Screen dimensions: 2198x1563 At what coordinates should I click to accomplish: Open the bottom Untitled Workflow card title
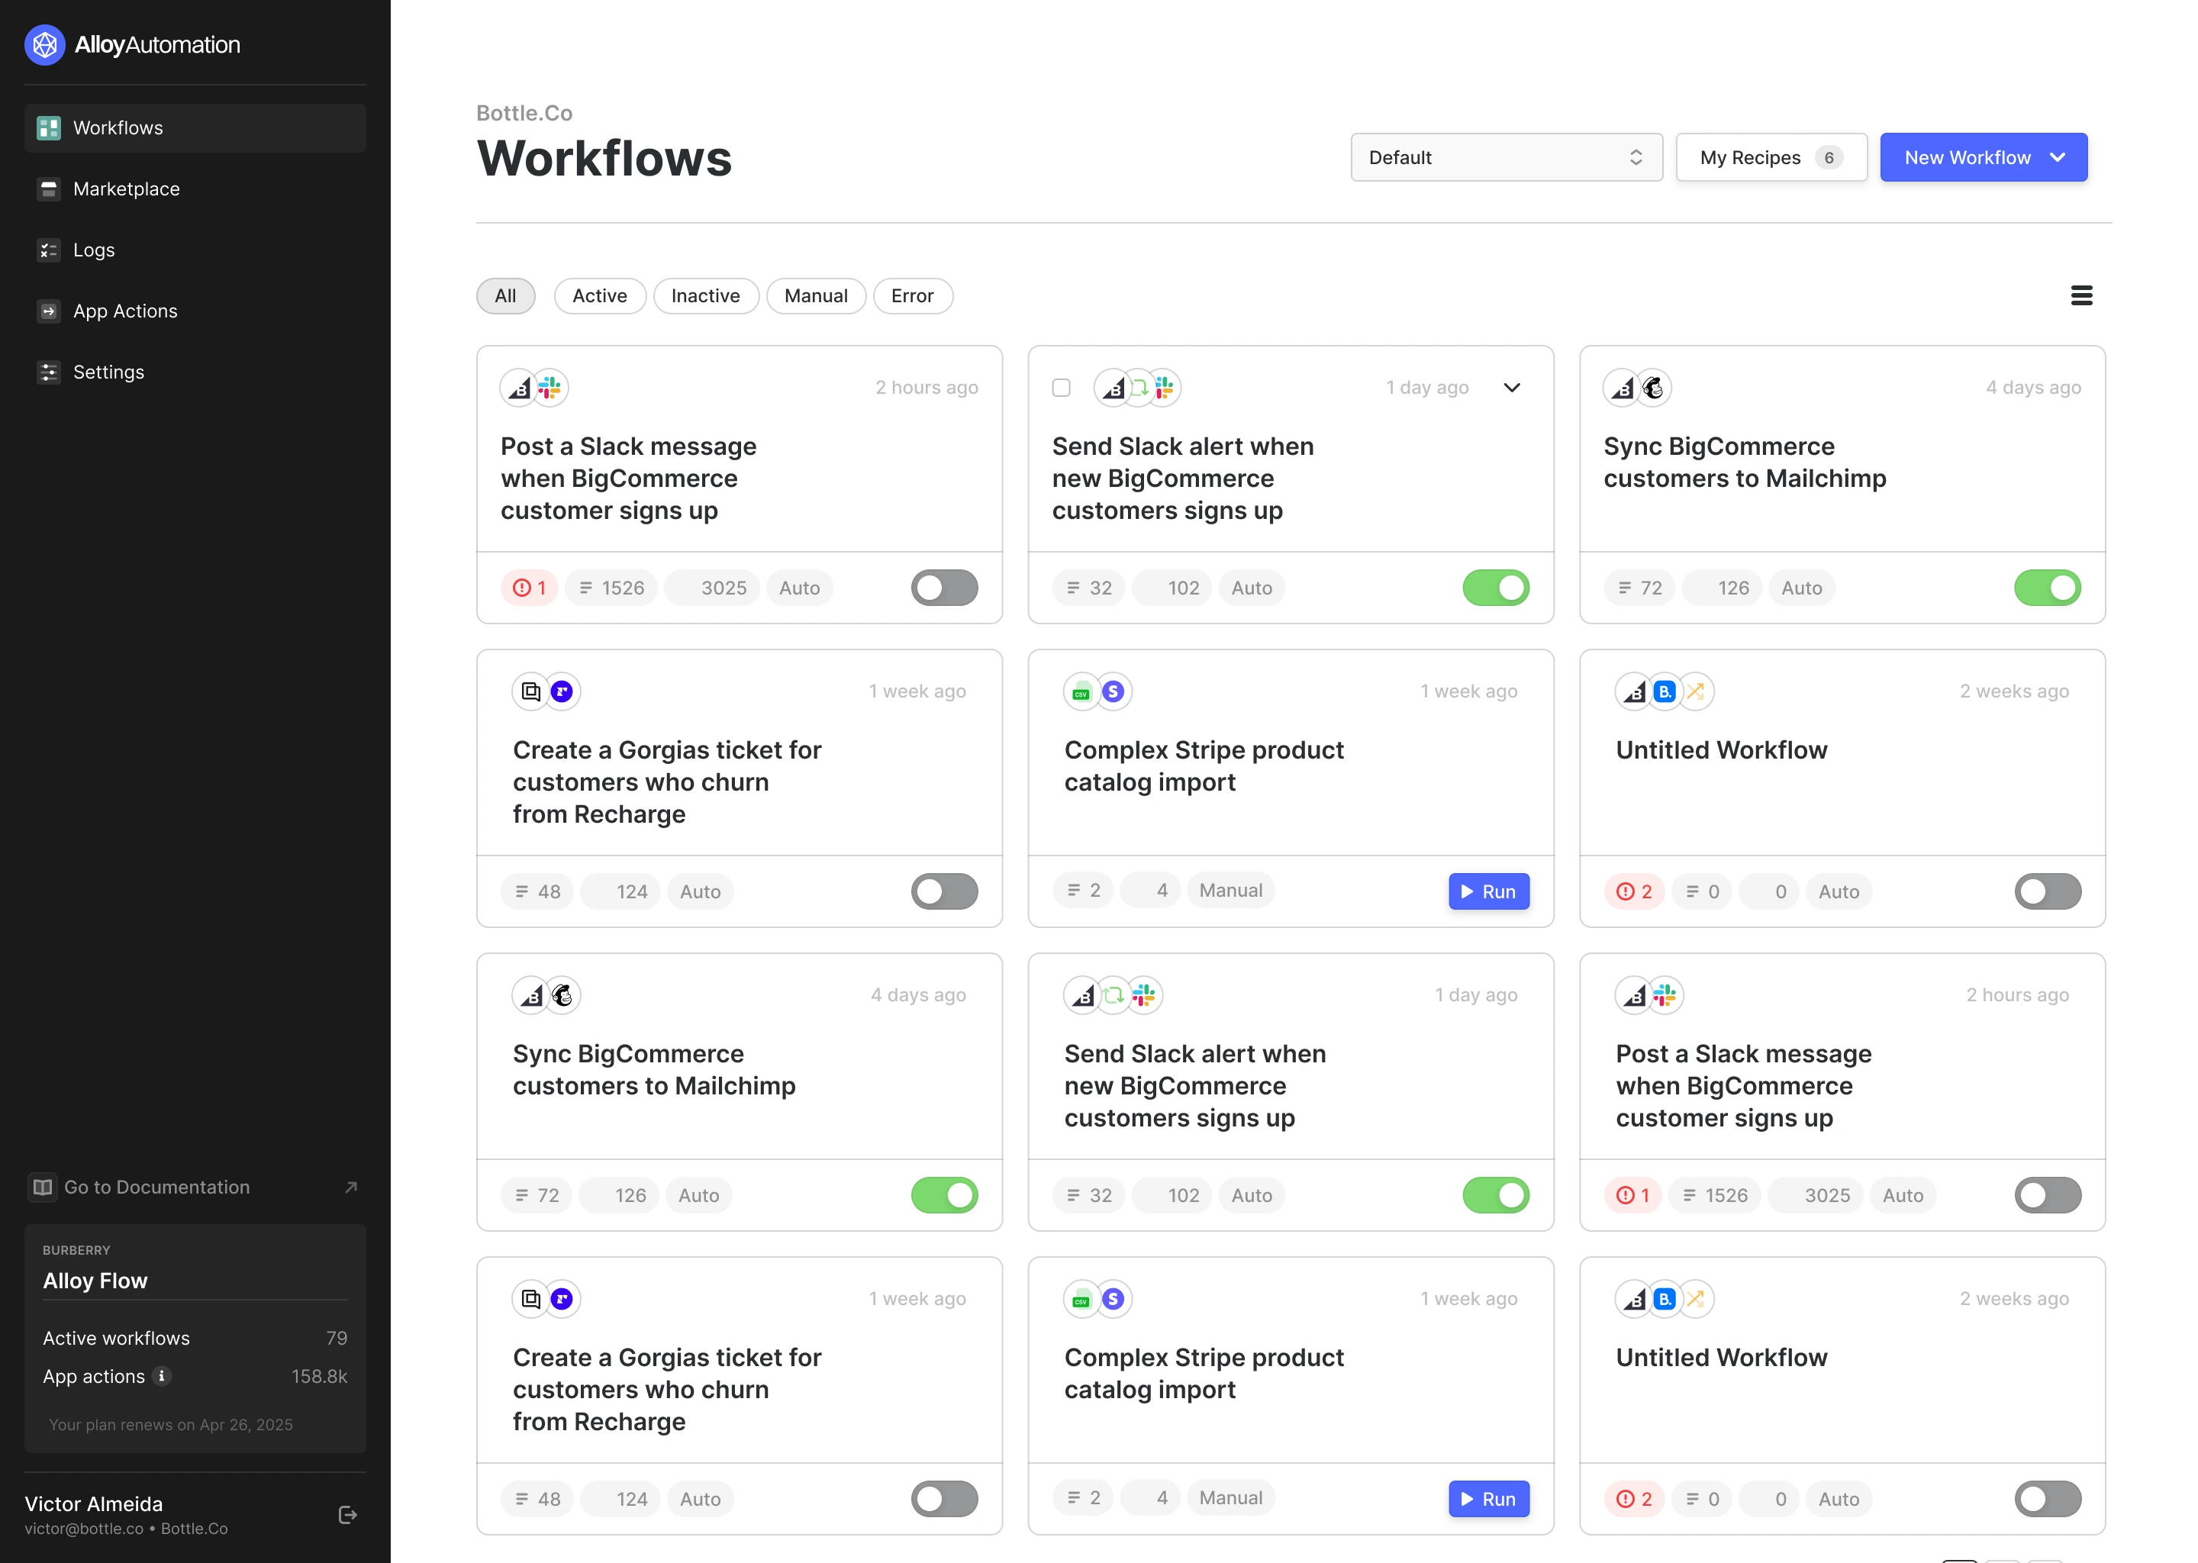[1722, 1358]
